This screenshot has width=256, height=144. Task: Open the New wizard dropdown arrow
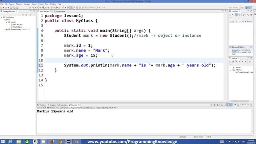pos(4,8)
